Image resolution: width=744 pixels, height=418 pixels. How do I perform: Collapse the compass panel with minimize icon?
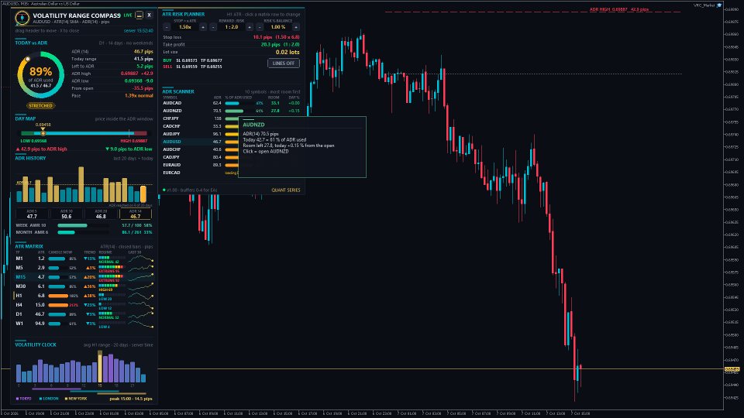139,15
